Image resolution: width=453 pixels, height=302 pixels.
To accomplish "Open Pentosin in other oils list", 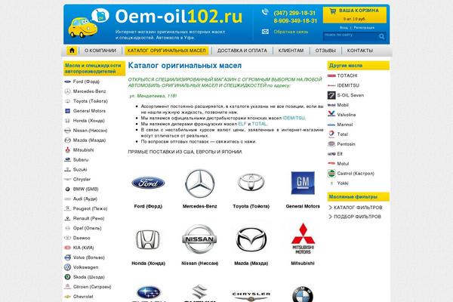I will point(346,144).
